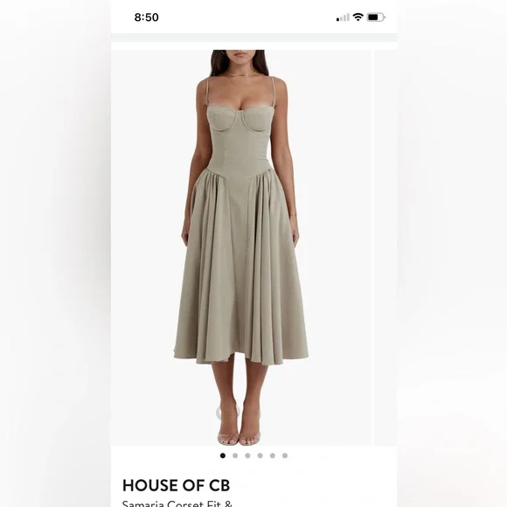
Task: Tap the model's clear heeled sandals
Action: (x=239, y=425)
